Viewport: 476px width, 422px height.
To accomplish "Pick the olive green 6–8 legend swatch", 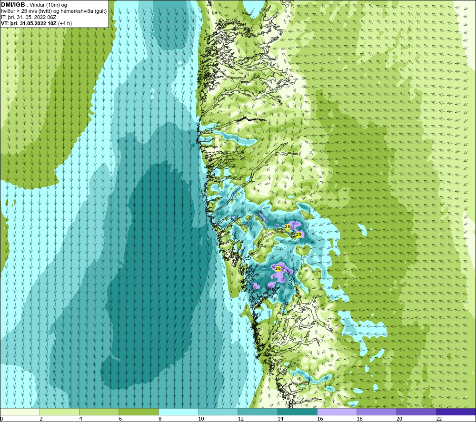I will 139,412.
